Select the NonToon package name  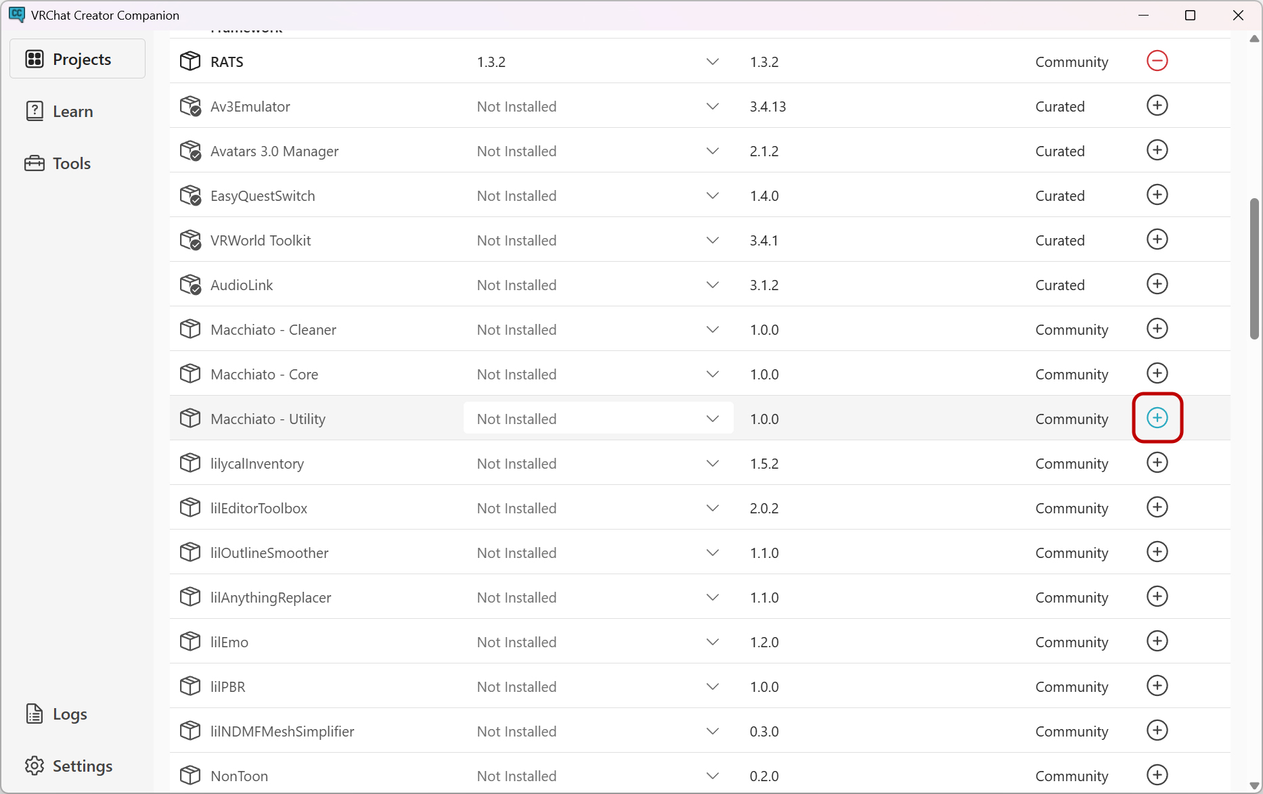pyautogui.click(x=239, y=776)
